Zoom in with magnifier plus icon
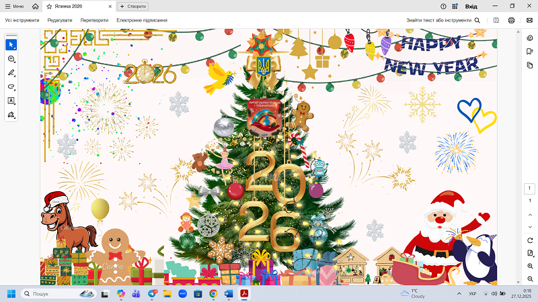Screen dimensions: 538x302 [530, 266]
